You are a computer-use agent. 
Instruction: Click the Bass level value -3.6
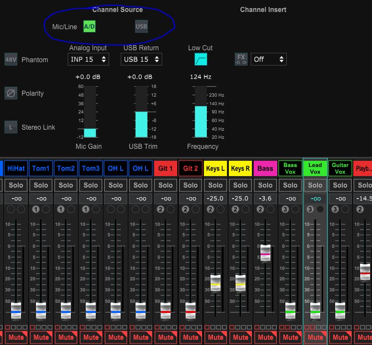click(265, 199)
